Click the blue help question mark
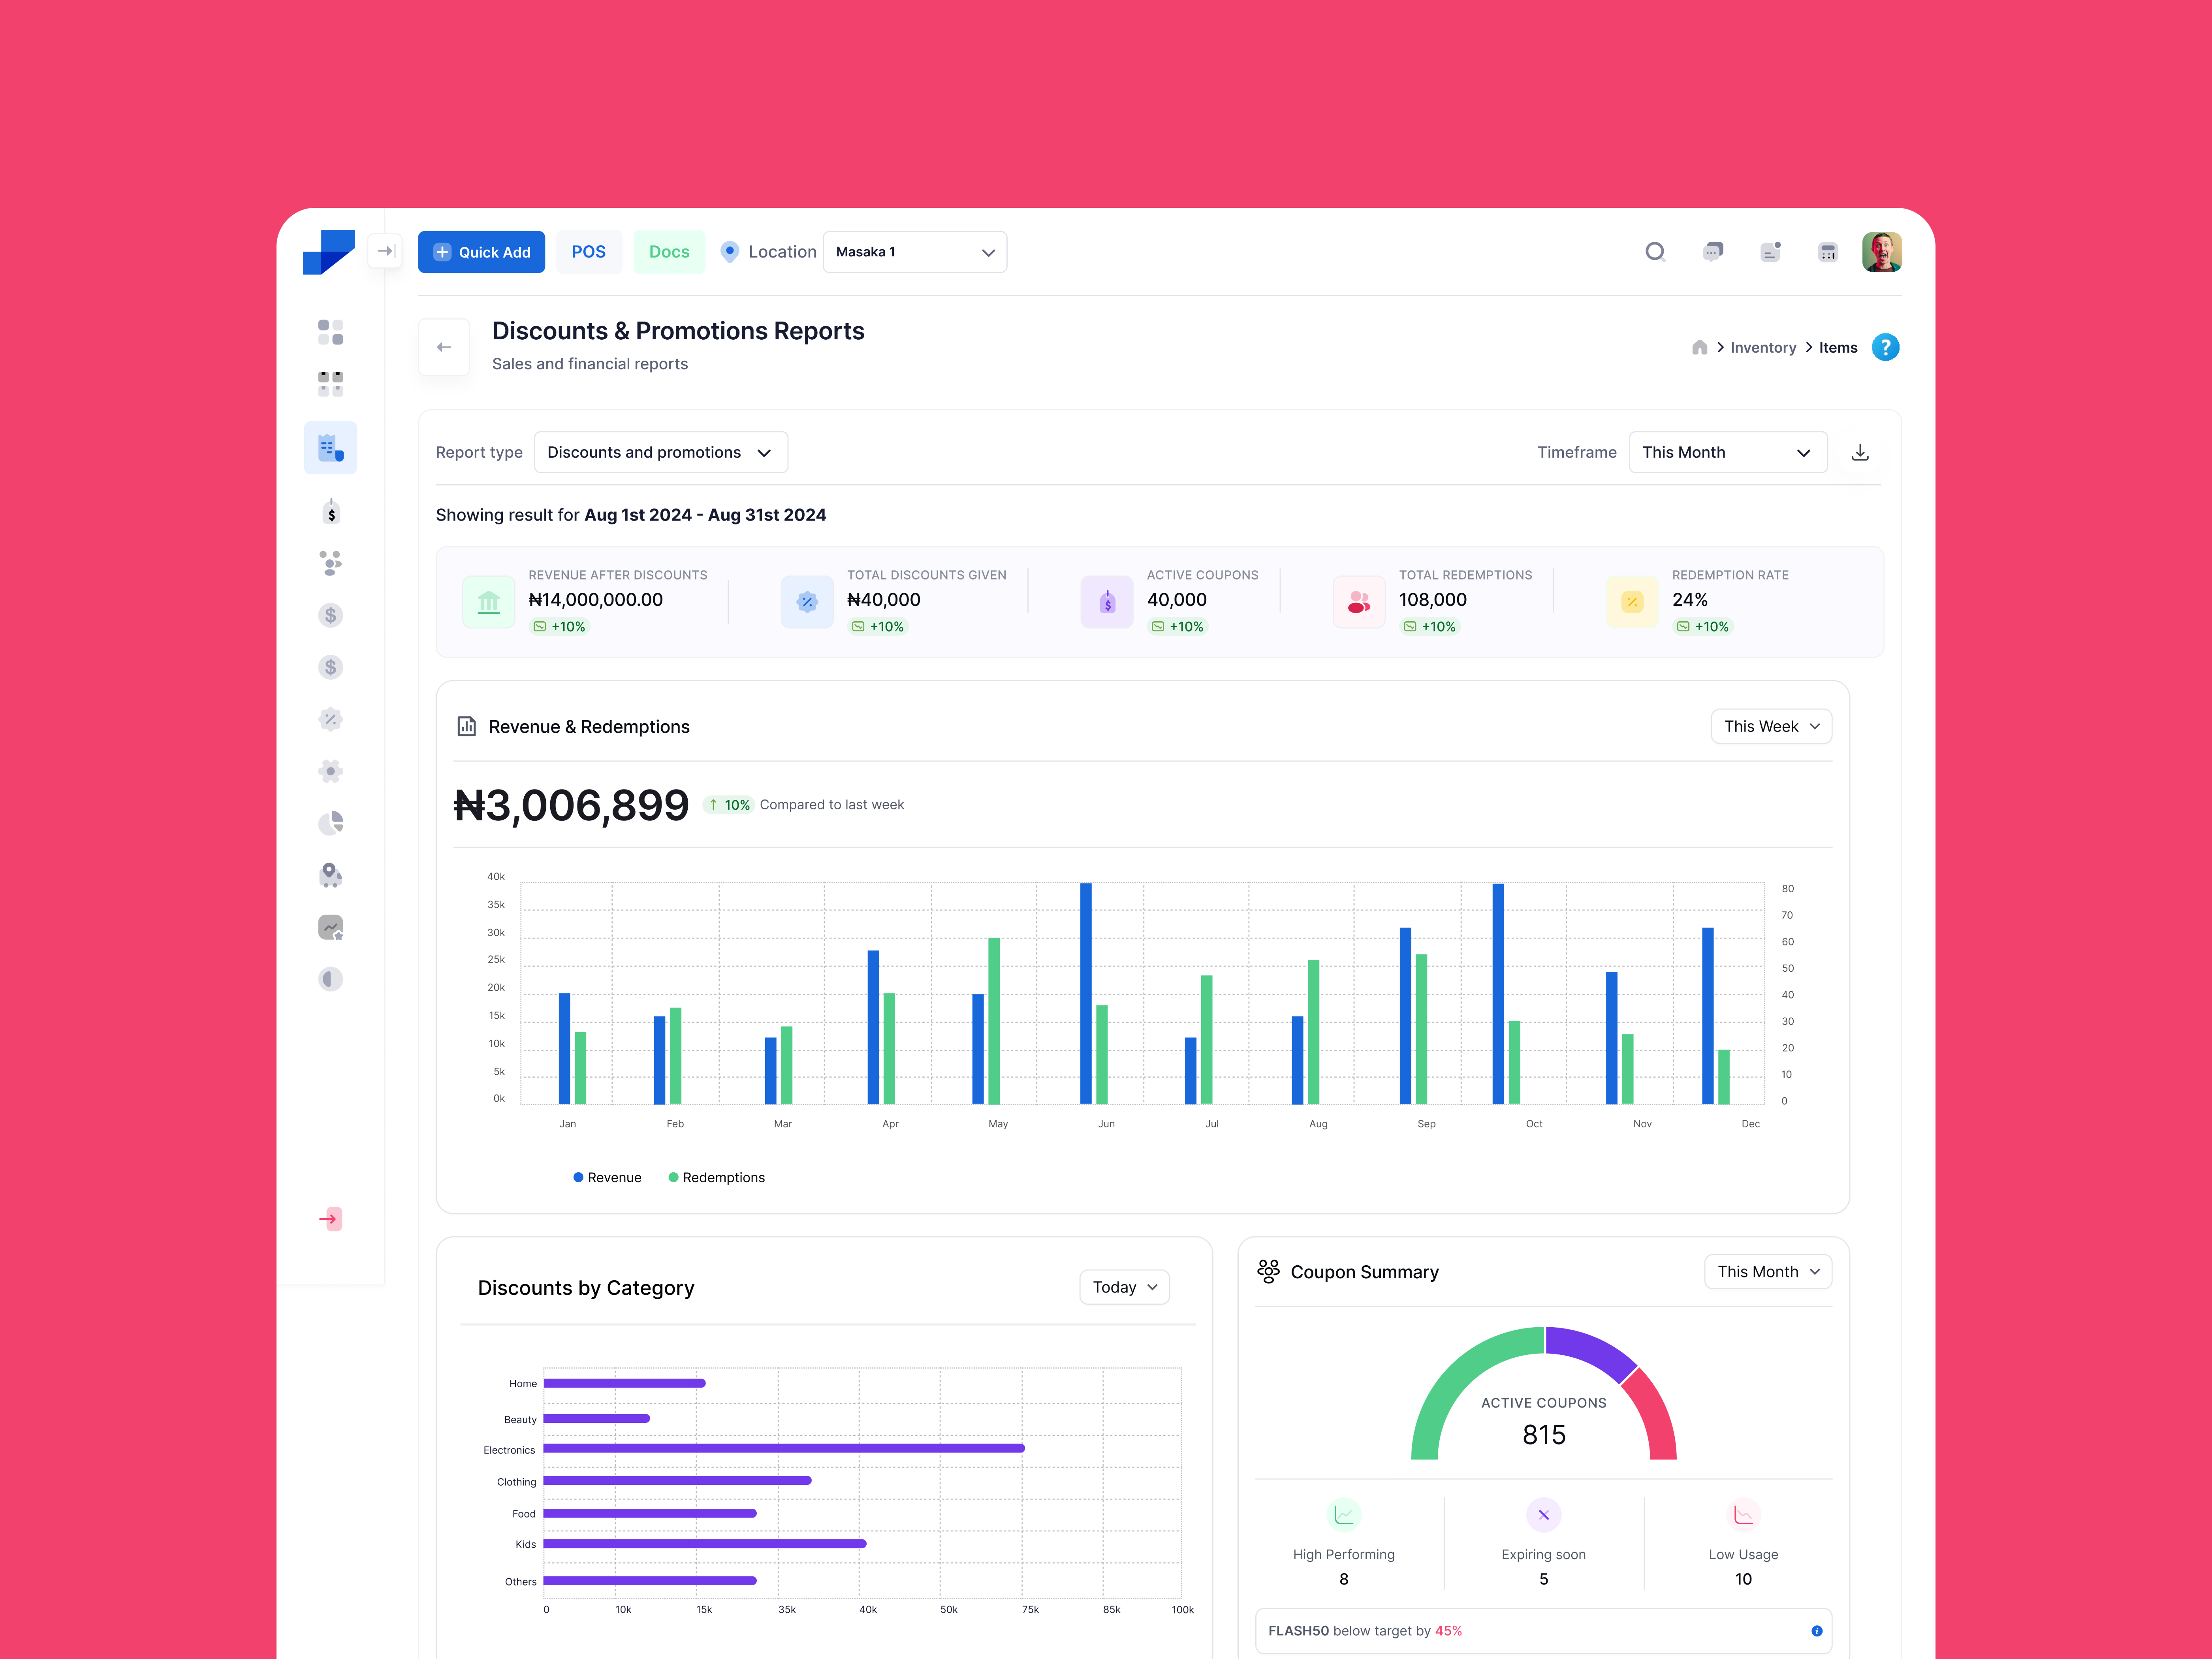The height and width of the screenshot is (1659, 2212). [x=1885, y=347]
